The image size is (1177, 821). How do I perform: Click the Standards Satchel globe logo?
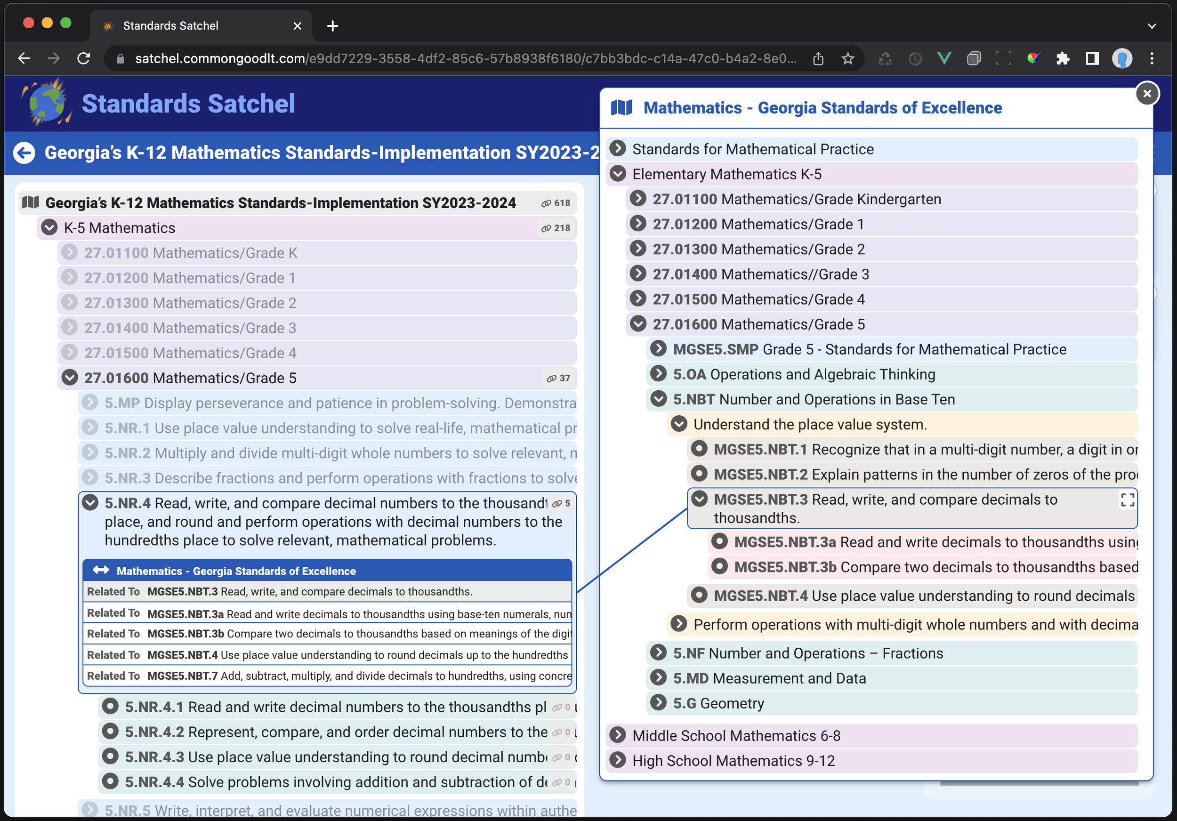(x=46, y=103)
